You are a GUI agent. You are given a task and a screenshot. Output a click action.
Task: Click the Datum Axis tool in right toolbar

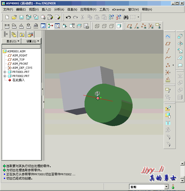click(x=168, y=51)
